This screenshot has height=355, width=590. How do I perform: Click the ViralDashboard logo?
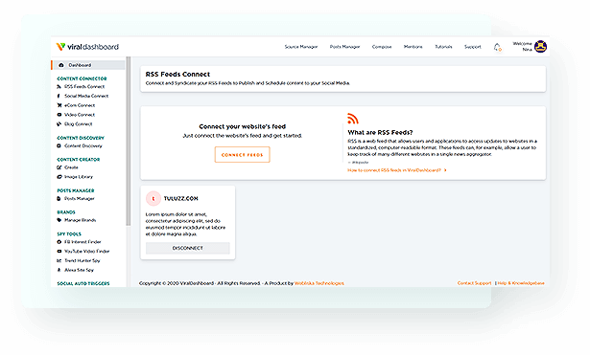click(87, 47)
